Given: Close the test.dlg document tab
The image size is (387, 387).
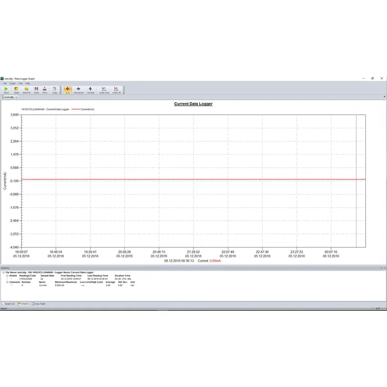Looking at the screenshot, I should (x=17, y=97).
